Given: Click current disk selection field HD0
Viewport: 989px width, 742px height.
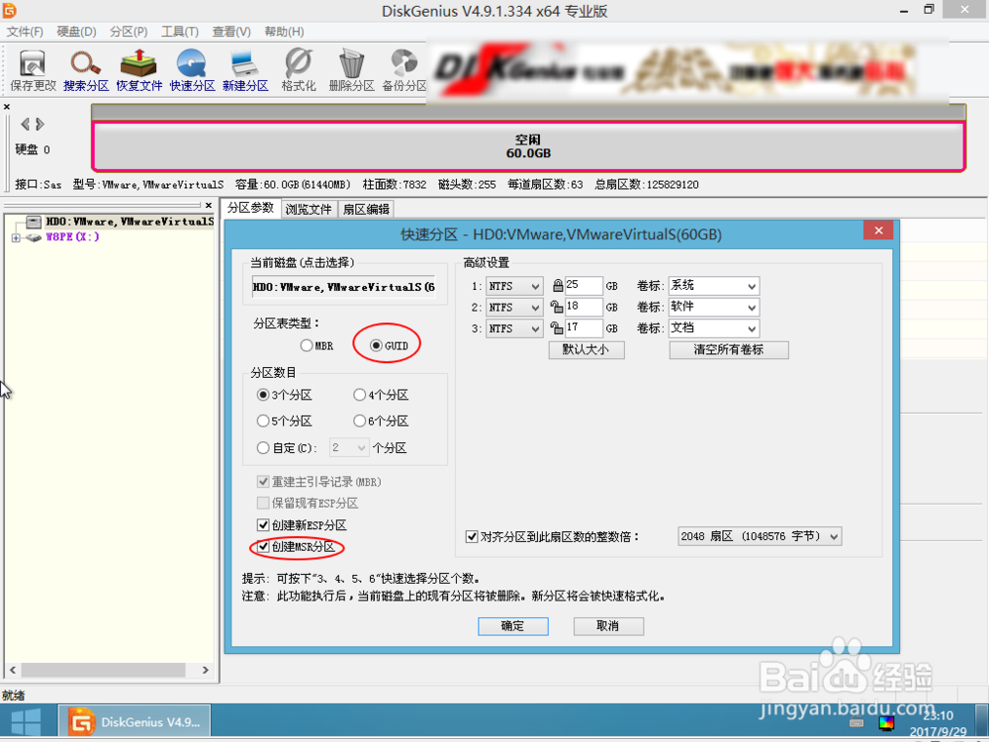Looking at the screenshot, I should [x=344, y=287].
